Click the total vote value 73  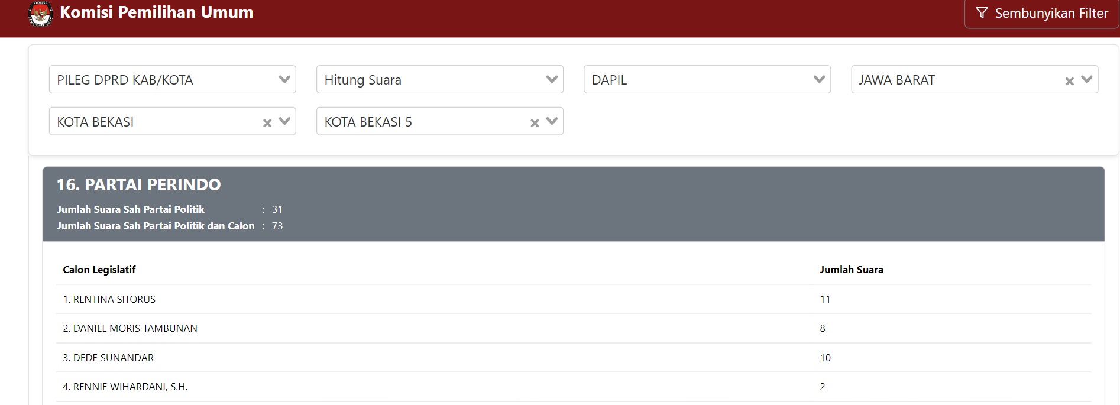click(277, 226)
